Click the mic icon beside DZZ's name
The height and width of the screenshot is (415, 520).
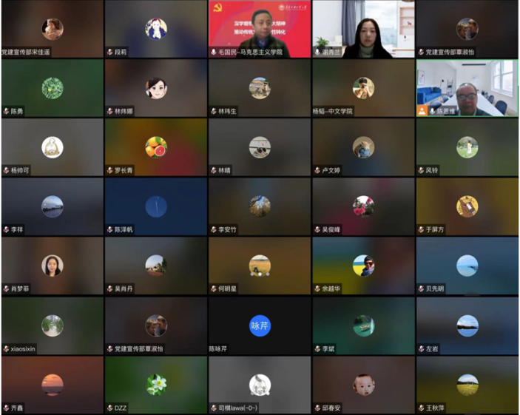(x=109, y=408)
